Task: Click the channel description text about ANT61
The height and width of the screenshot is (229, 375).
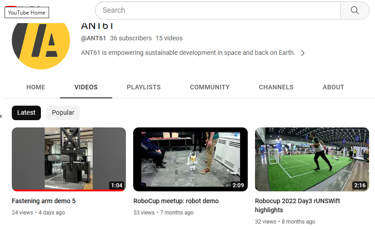Action: click(188, 53)
